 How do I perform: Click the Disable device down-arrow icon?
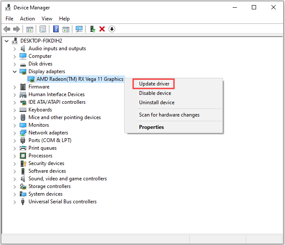tap(112, 29)
